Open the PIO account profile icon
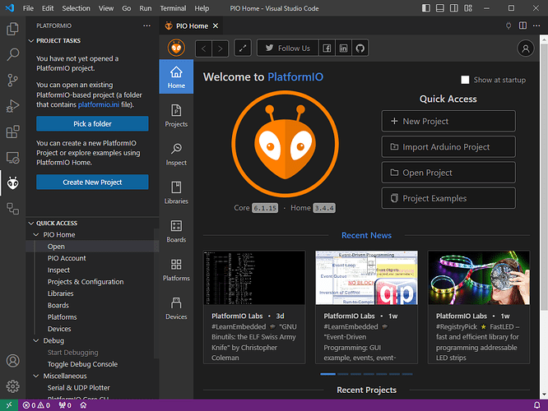Viewport: 548px width, 411px height. (525, 48)
